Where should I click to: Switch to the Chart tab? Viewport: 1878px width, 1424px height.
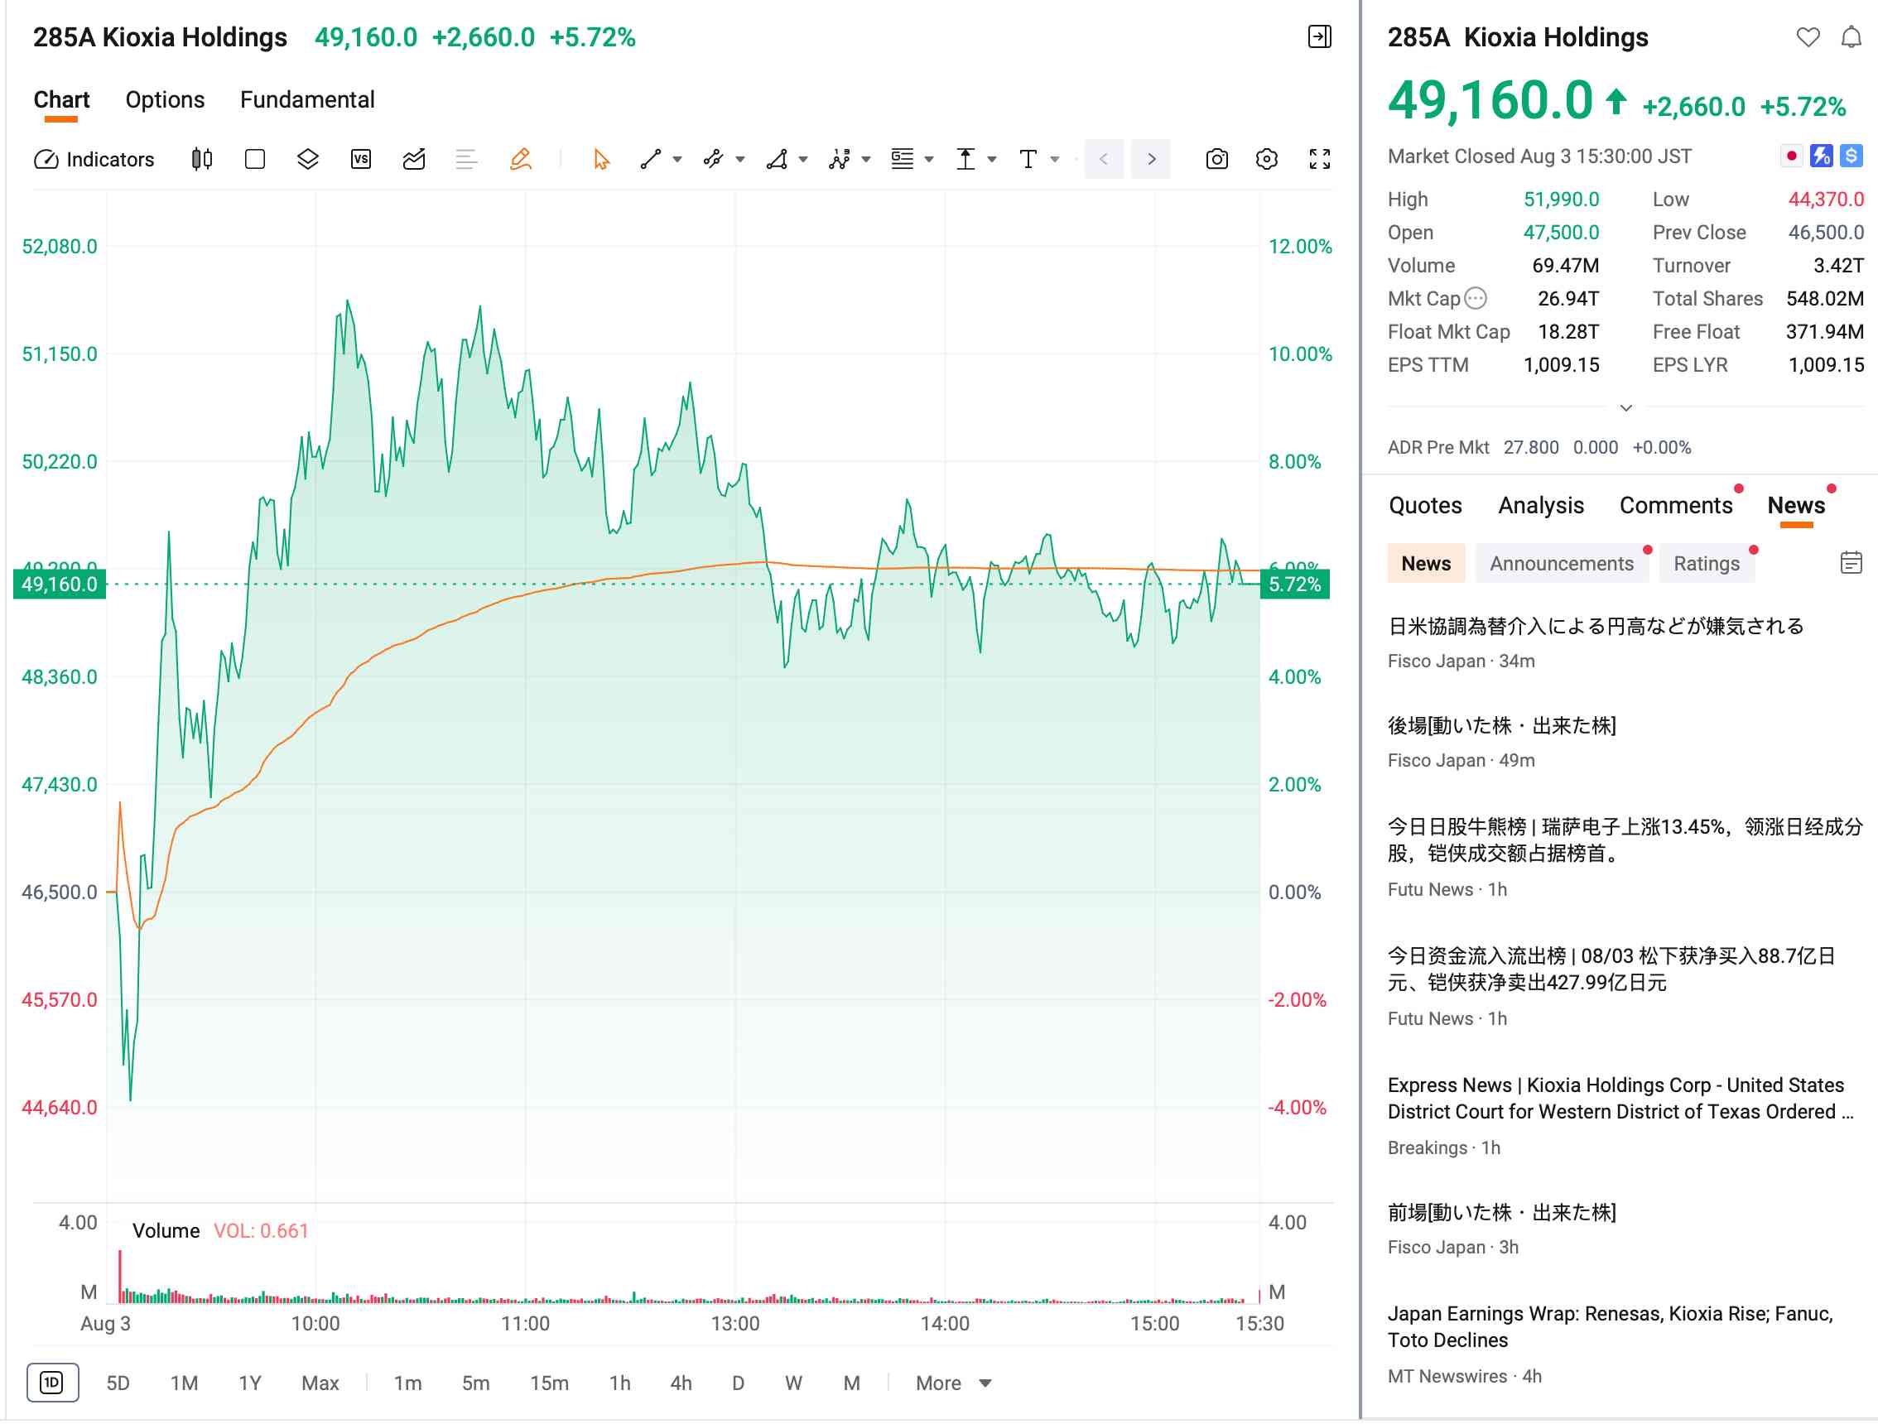click(x=61, y=100)
